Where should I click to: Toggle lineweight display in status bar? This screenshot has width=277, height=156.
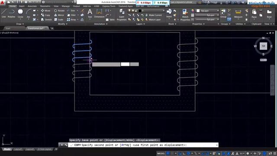(x=214, y=153)
